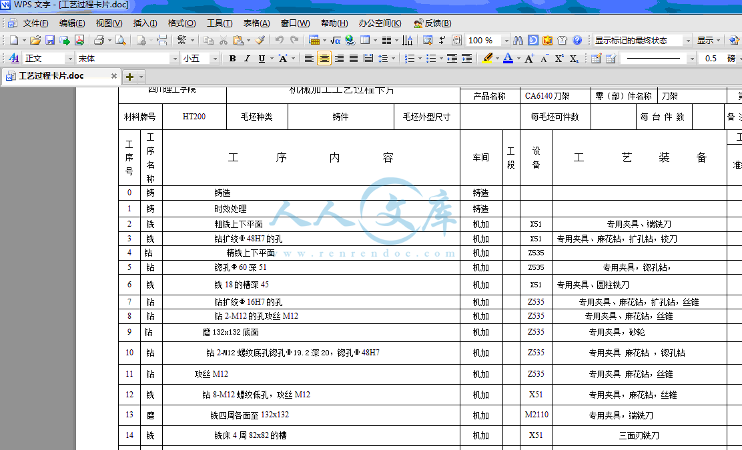Align text to the right

(x=339, y=59)
